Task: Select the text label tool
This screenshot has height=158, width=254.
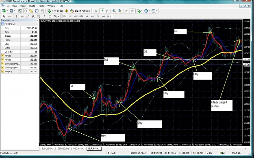Action: tap(50, 16)
